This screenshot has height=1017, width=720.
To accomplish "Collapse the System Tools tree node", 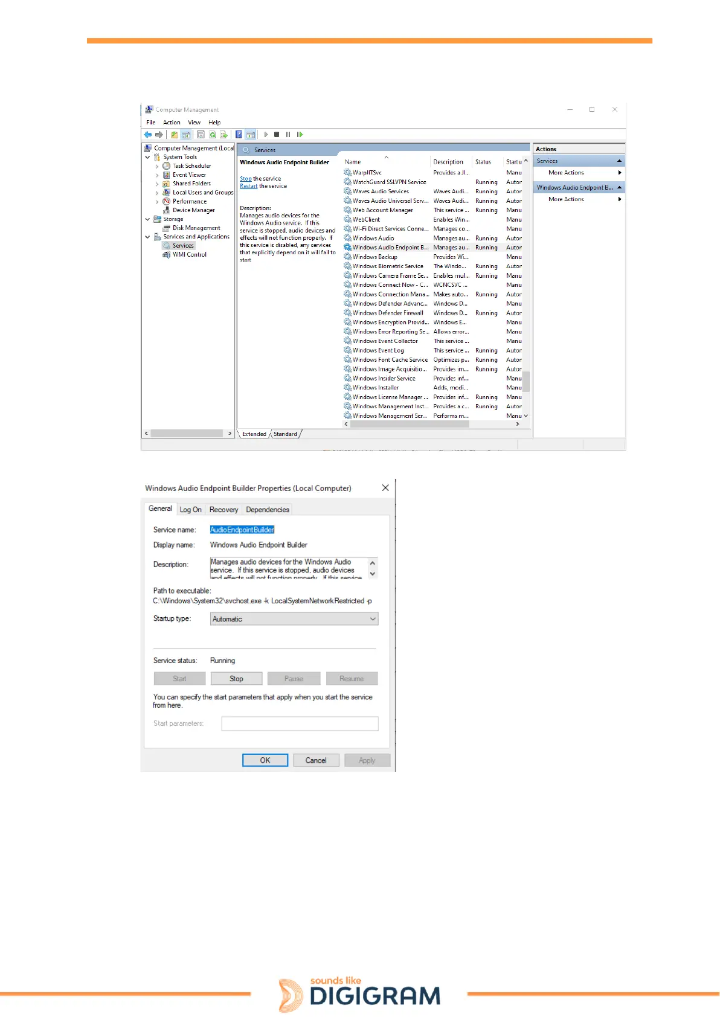I will click(147, 157).
